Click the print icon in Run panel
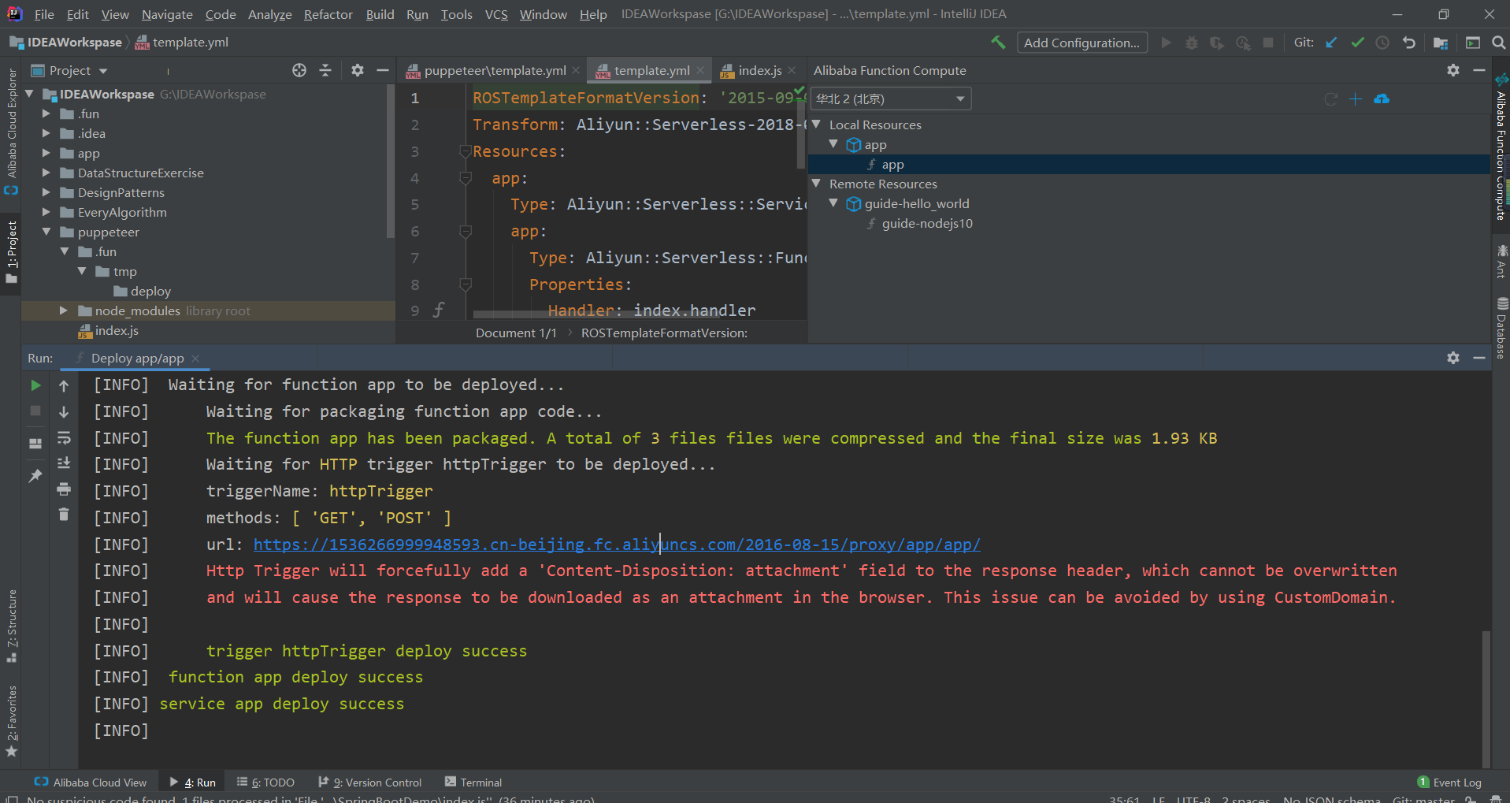 64,489
